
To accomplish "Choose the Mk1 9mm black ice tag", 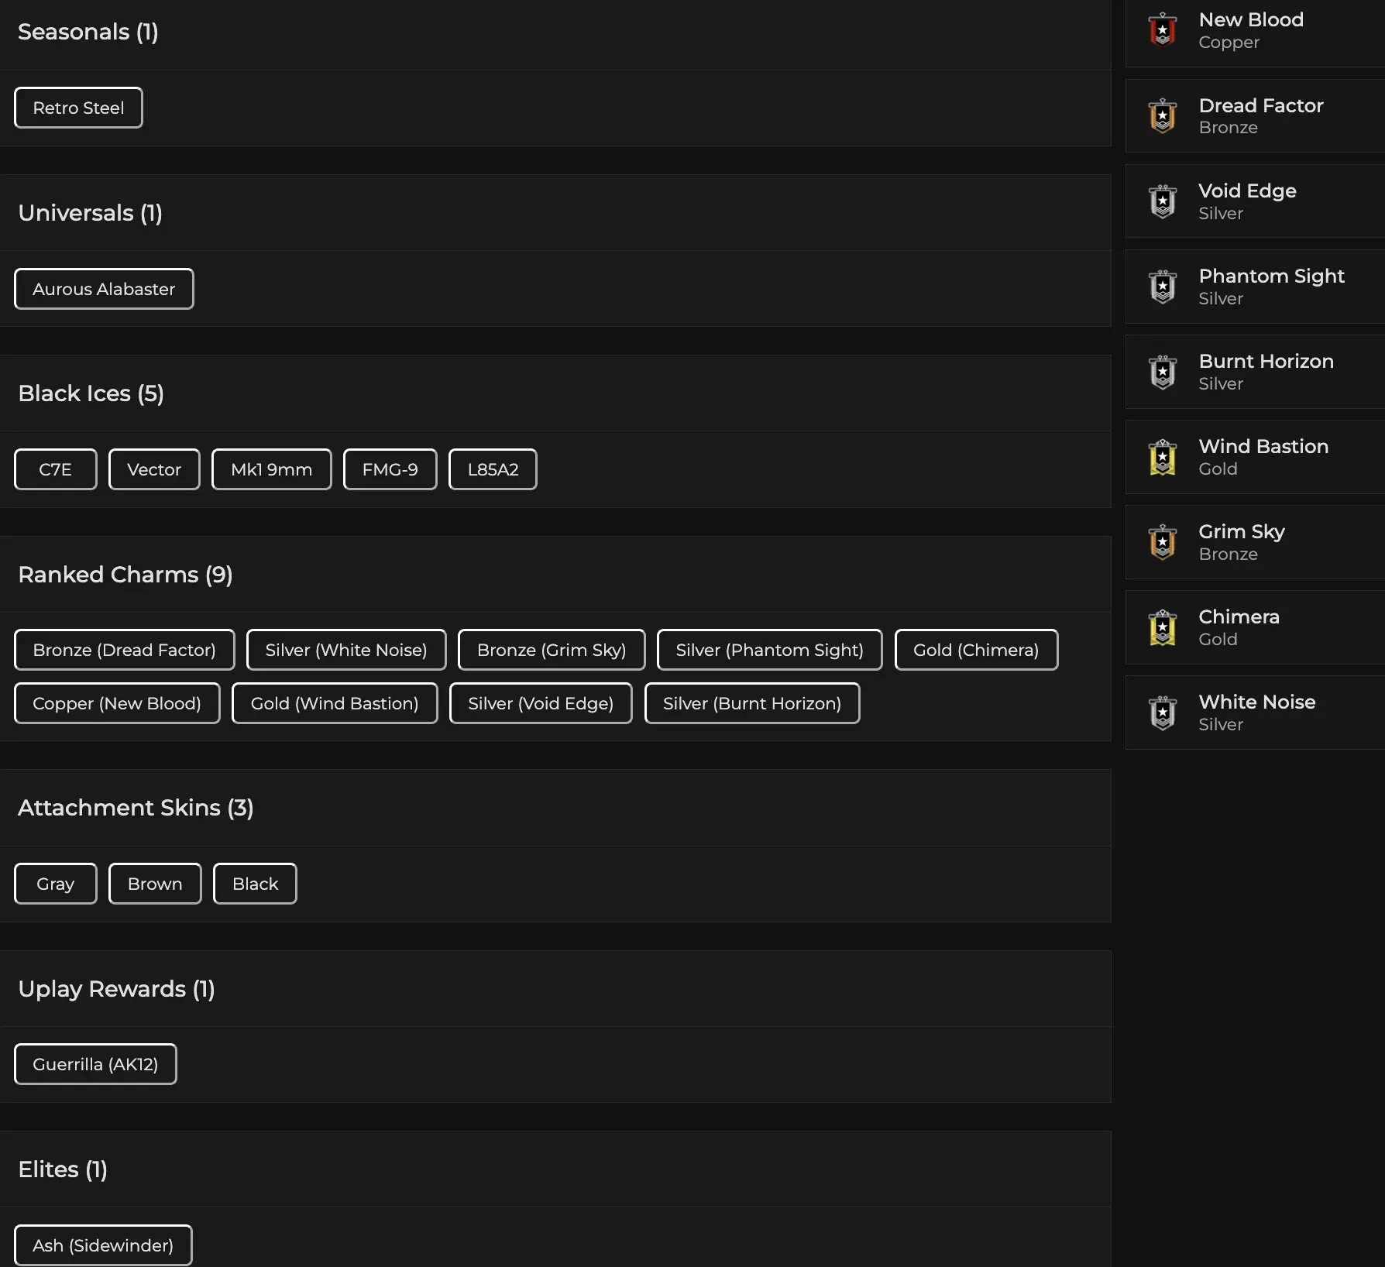I will click(272, 469).
